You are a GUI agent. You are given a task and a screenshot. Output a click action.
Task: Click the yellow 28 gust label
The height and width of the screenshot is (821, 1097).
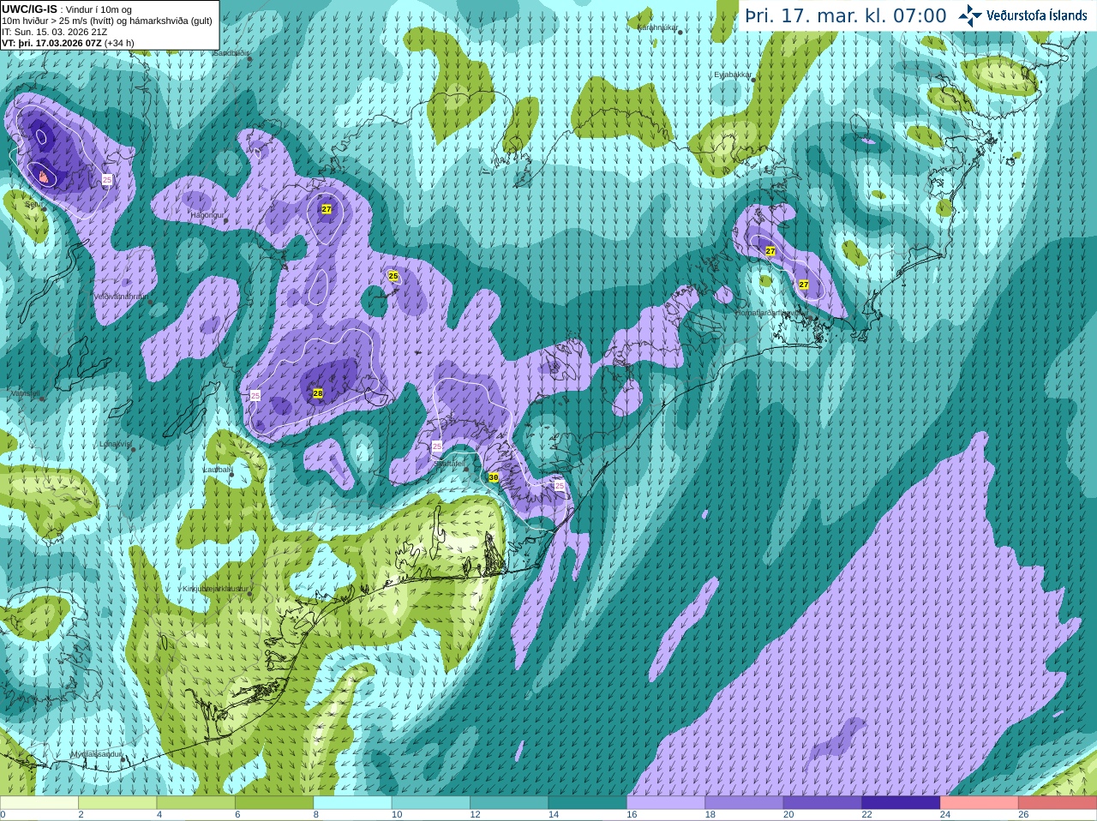(x=318, y=393)
